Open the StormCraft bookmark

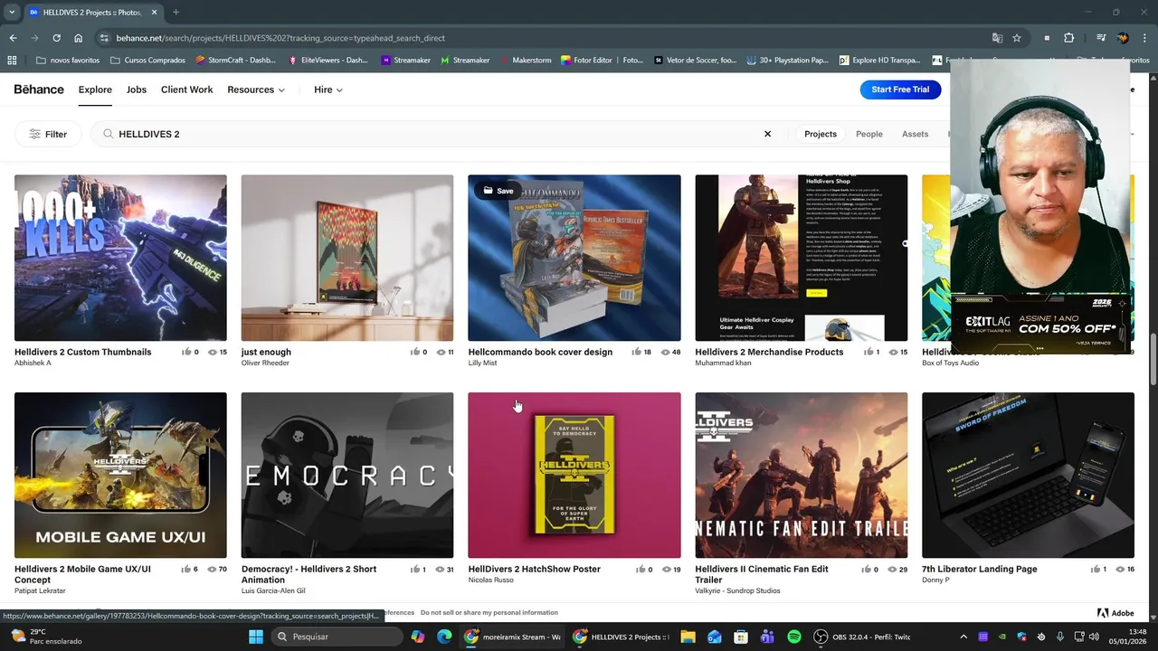[x=235, y=61]
